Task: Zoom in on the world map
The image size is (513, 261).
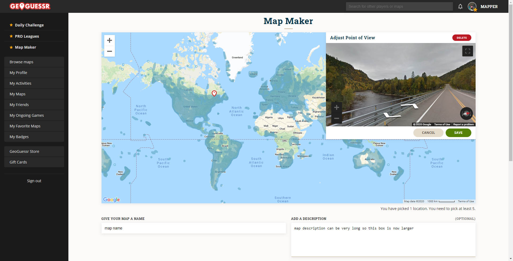Action: point(109,40)
